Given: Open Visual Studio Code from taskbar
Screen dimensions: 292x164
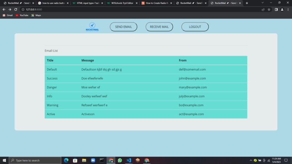Looking at the screenshot, I should pos(129,160).
